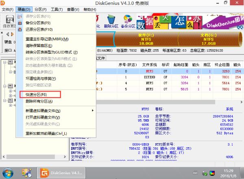Click the restore partition table menu icon
The image size is (244, 179).
click(20, 29)
